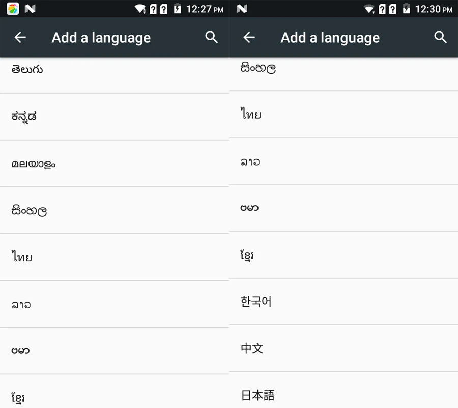Tap the colorful app notification icon
This screenshot has width=458, height=408.
tap(13, 9)
